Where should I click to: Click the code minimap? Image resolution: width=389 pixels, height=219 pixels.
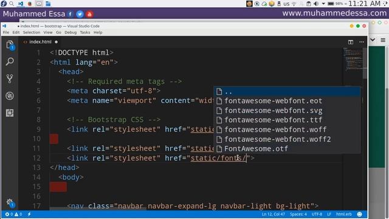click(353, 59)
